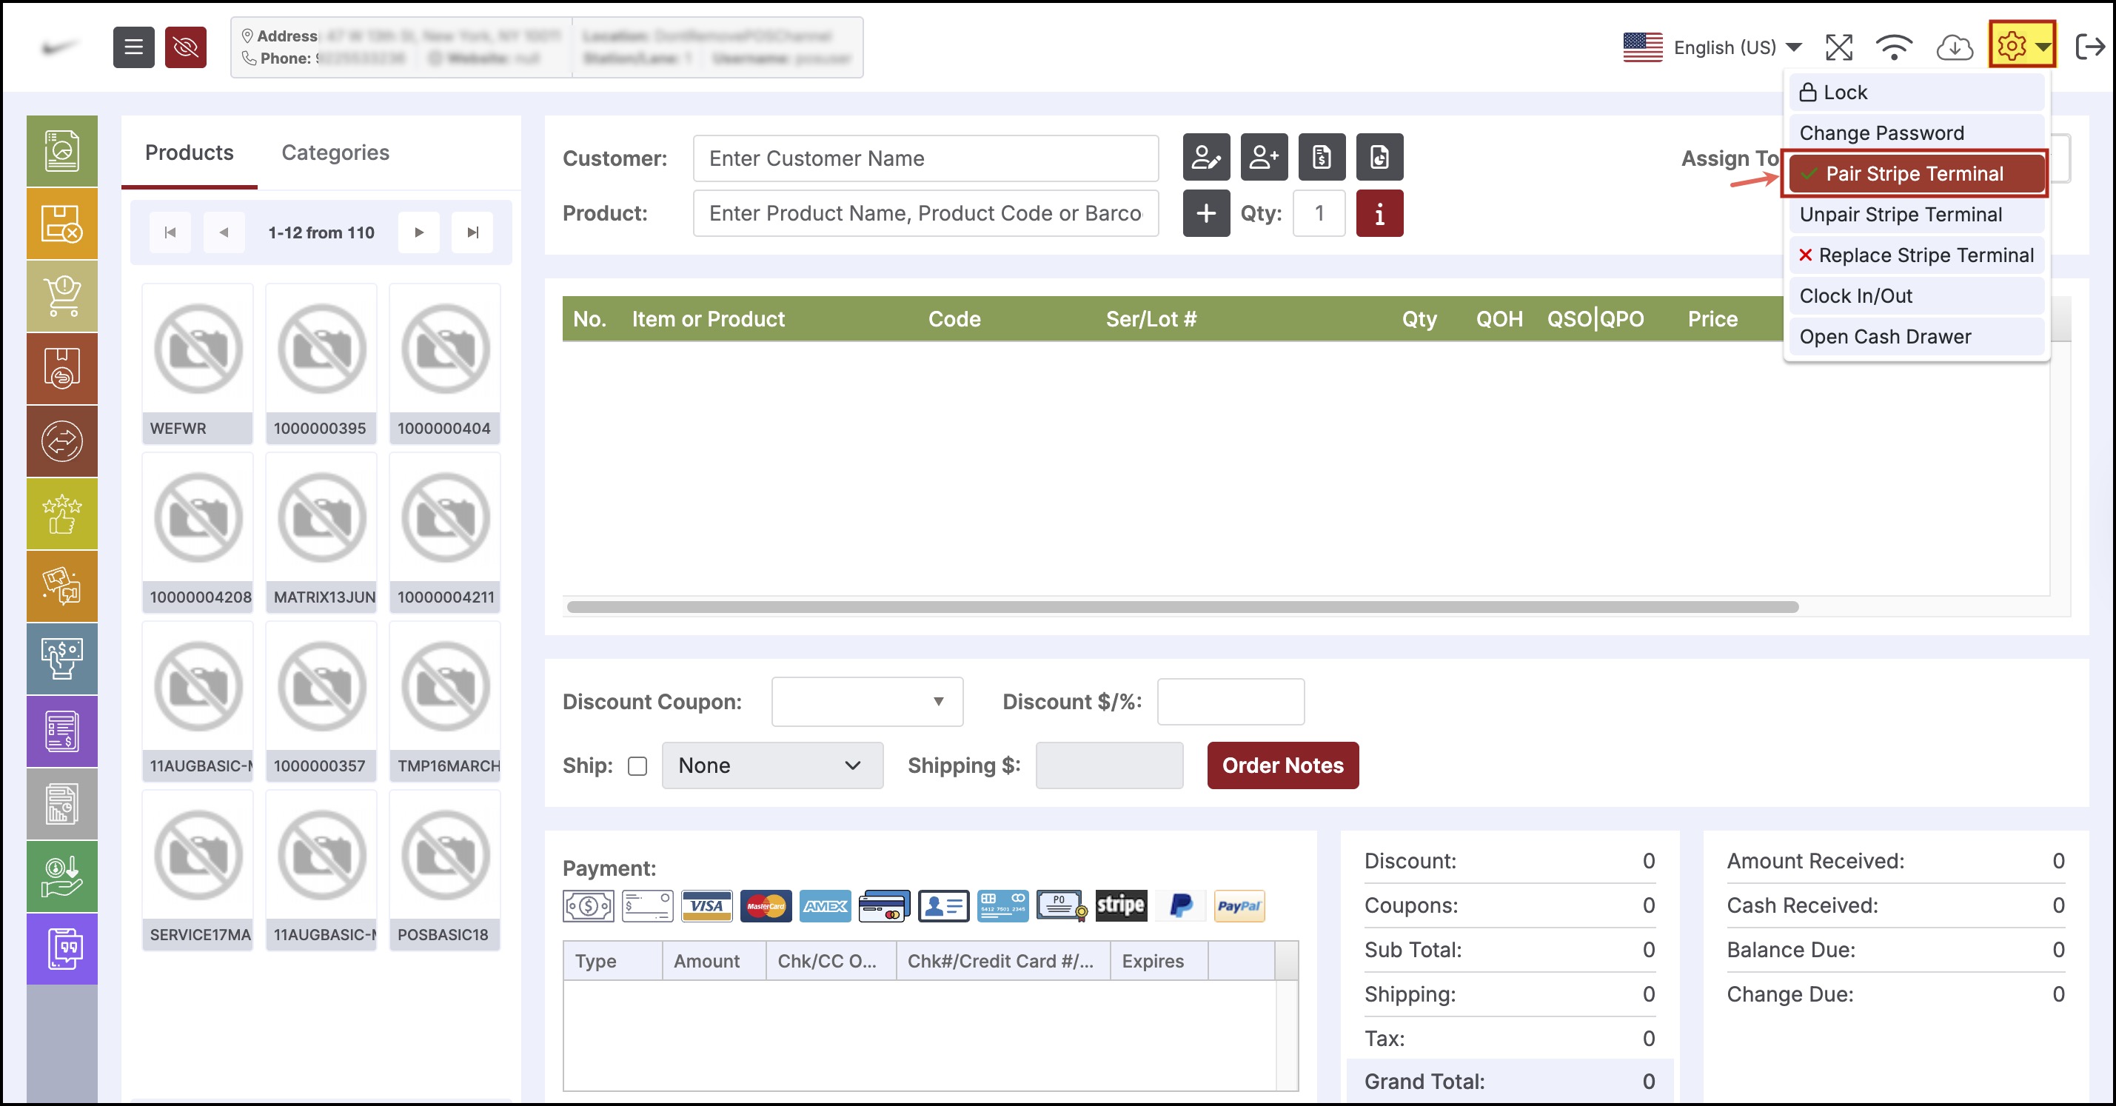
Task: Click the Order Notes button
Action: pos(1282,765)
